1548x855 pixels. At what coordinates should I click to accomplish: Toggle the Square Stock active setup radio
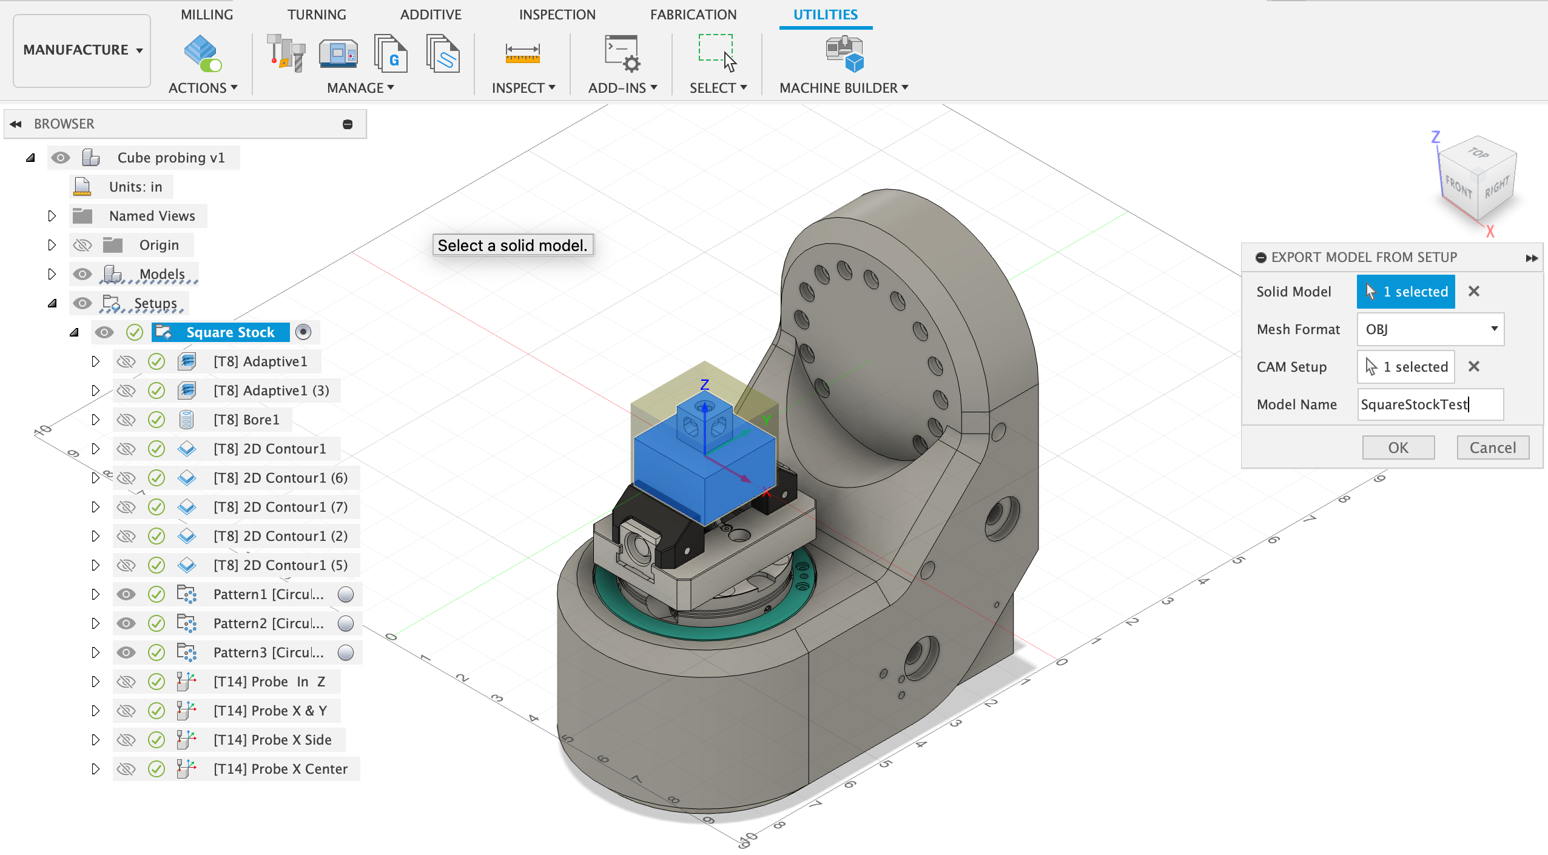(303, 332)
